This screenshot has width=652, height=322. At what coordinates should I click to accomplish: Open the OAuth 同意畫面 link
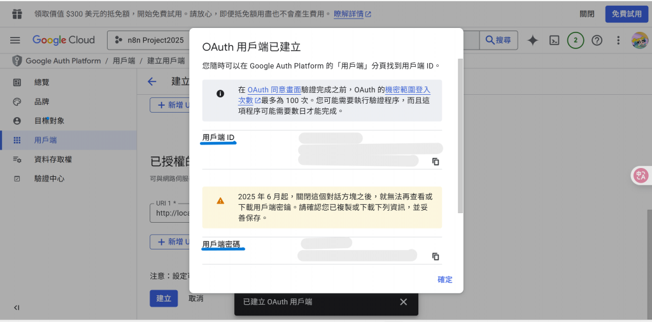tap(274, 90)
